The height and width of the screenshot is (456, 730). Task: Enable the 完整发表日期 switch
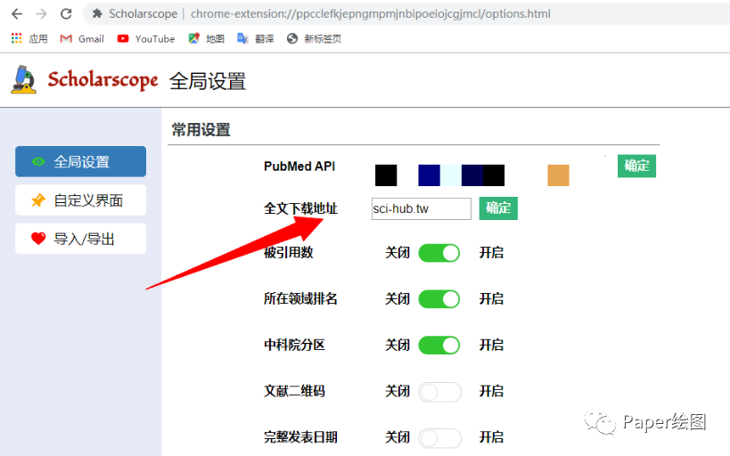tap(439, 437)
